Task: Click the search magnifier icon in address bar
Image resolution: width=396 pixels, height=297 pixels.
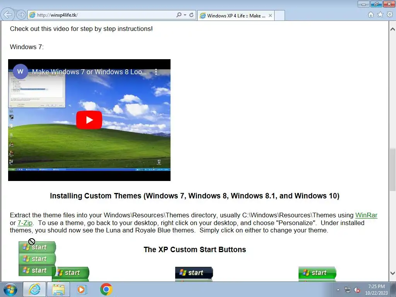Action: pos(179,15)
